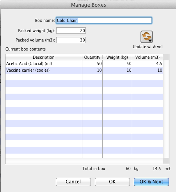Click the OK button

[x=112, y=182]
